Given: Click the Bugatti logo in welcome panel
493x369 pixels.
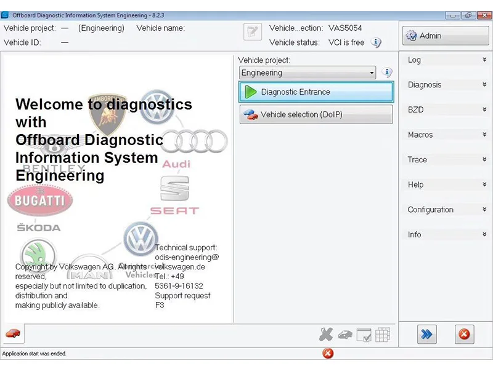Looking at the screenshot, I should (40, 200).
